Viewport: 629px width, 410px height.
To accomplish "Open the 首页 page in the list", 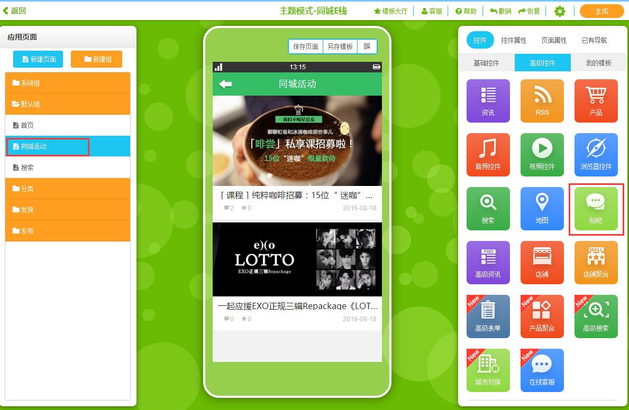I will 68,125.
